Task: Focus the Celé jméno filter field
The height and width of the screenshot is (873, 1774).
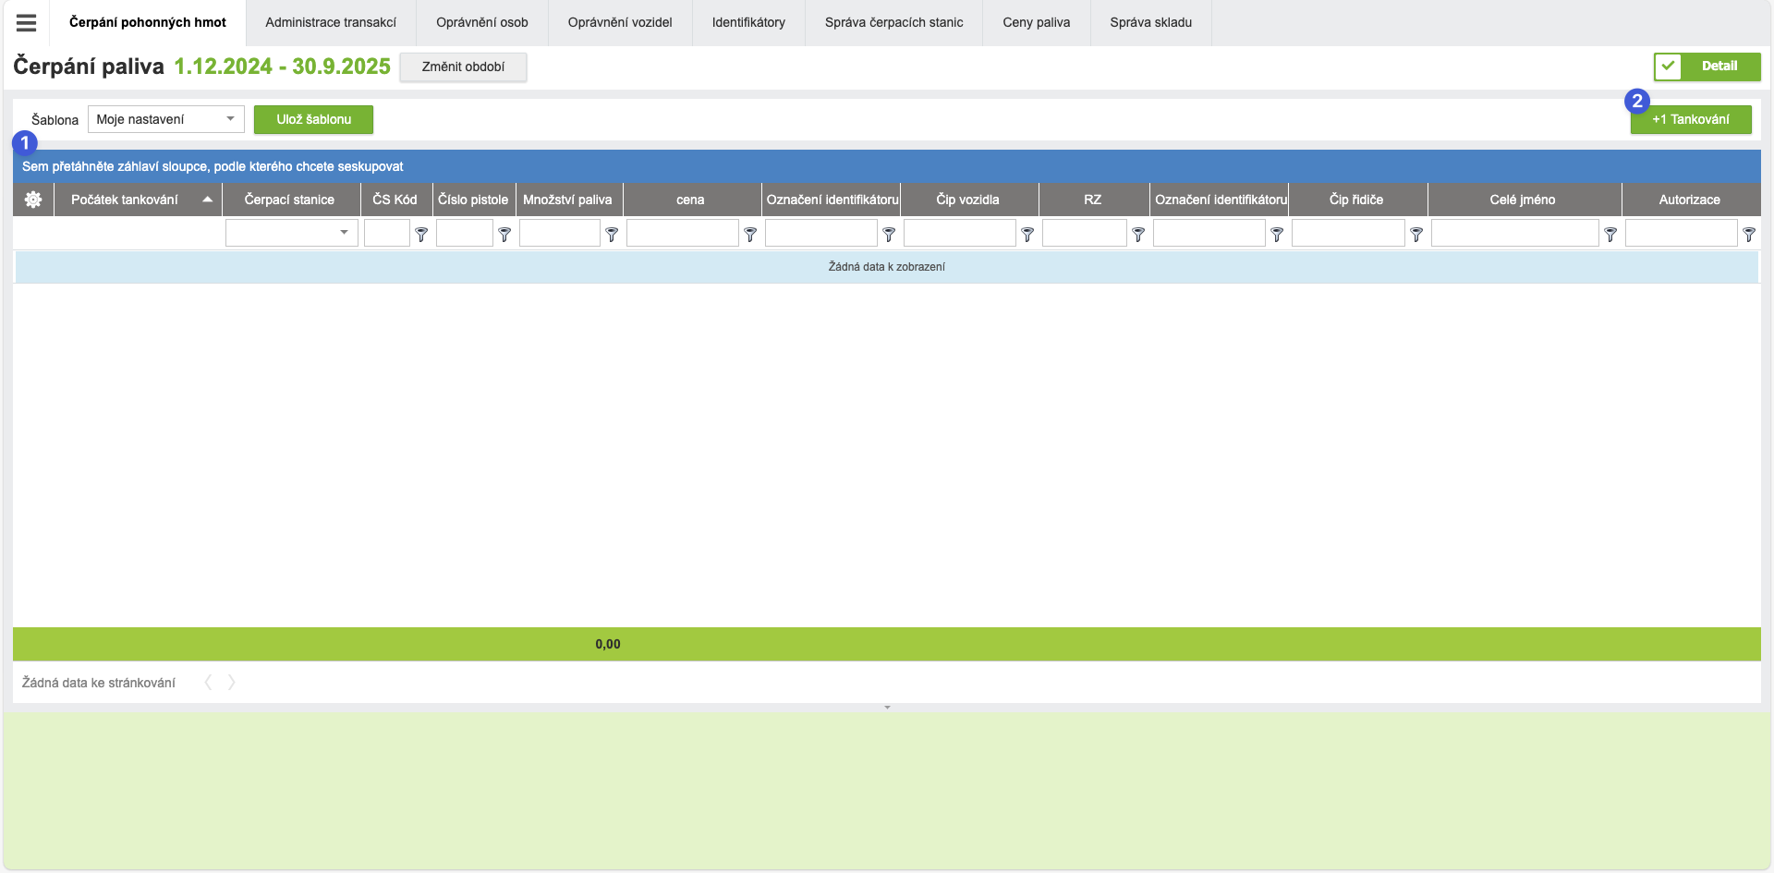Action: pyautogui.click(x=1515, y=233)
